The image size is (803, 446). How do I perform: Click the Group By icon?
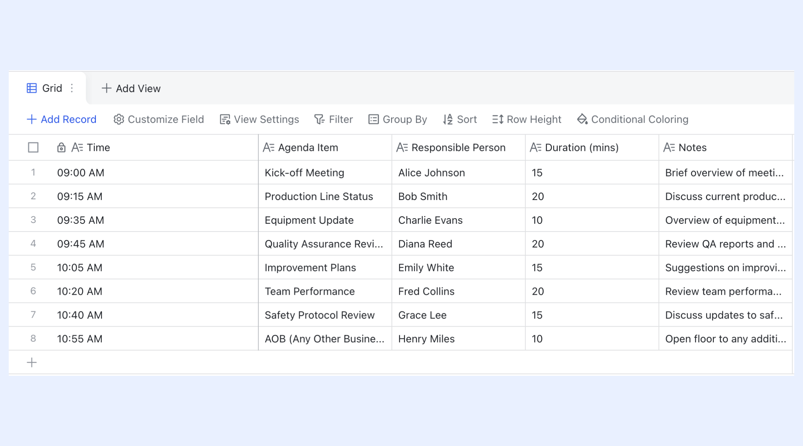tap(373, 119)
